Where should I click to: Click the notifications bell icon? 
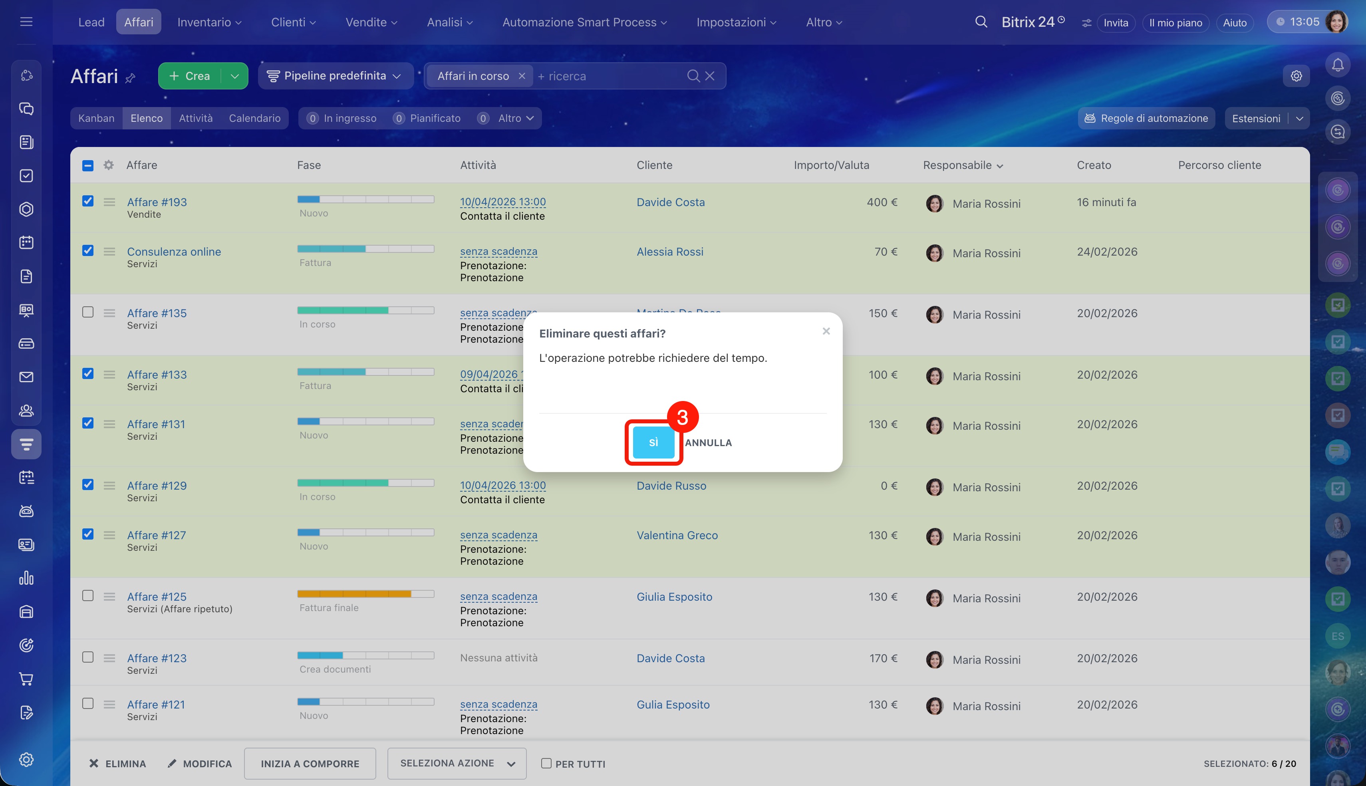pyautogui.click(x=1337, y=65)
